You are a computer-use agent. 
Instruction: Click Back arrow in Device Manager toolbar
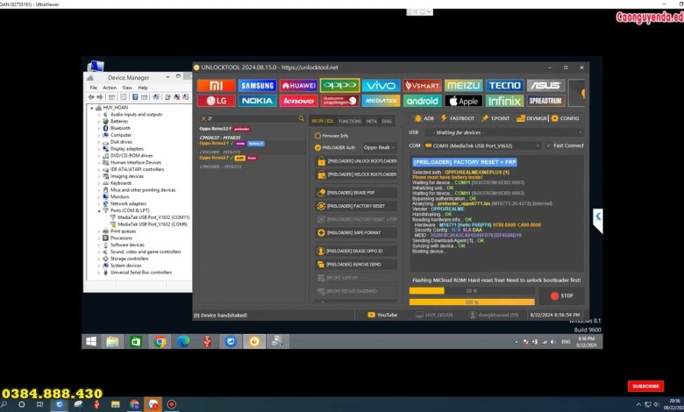[x=91, y=97]
